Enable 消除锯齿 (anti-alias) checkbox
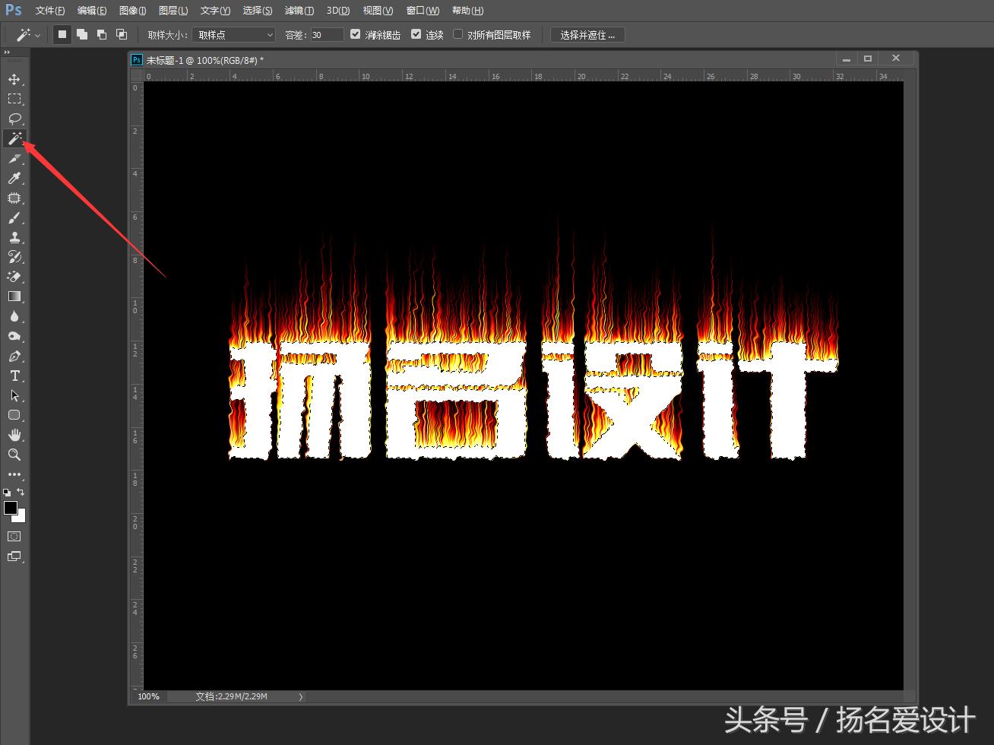This screenshot has height=745, width=994. [x=355, y=34]
